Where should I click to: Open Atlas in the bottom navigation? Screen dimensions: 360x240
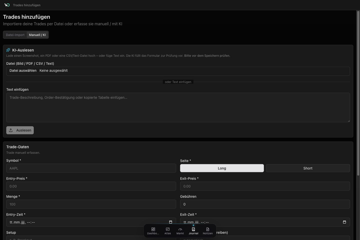[168, 231]
